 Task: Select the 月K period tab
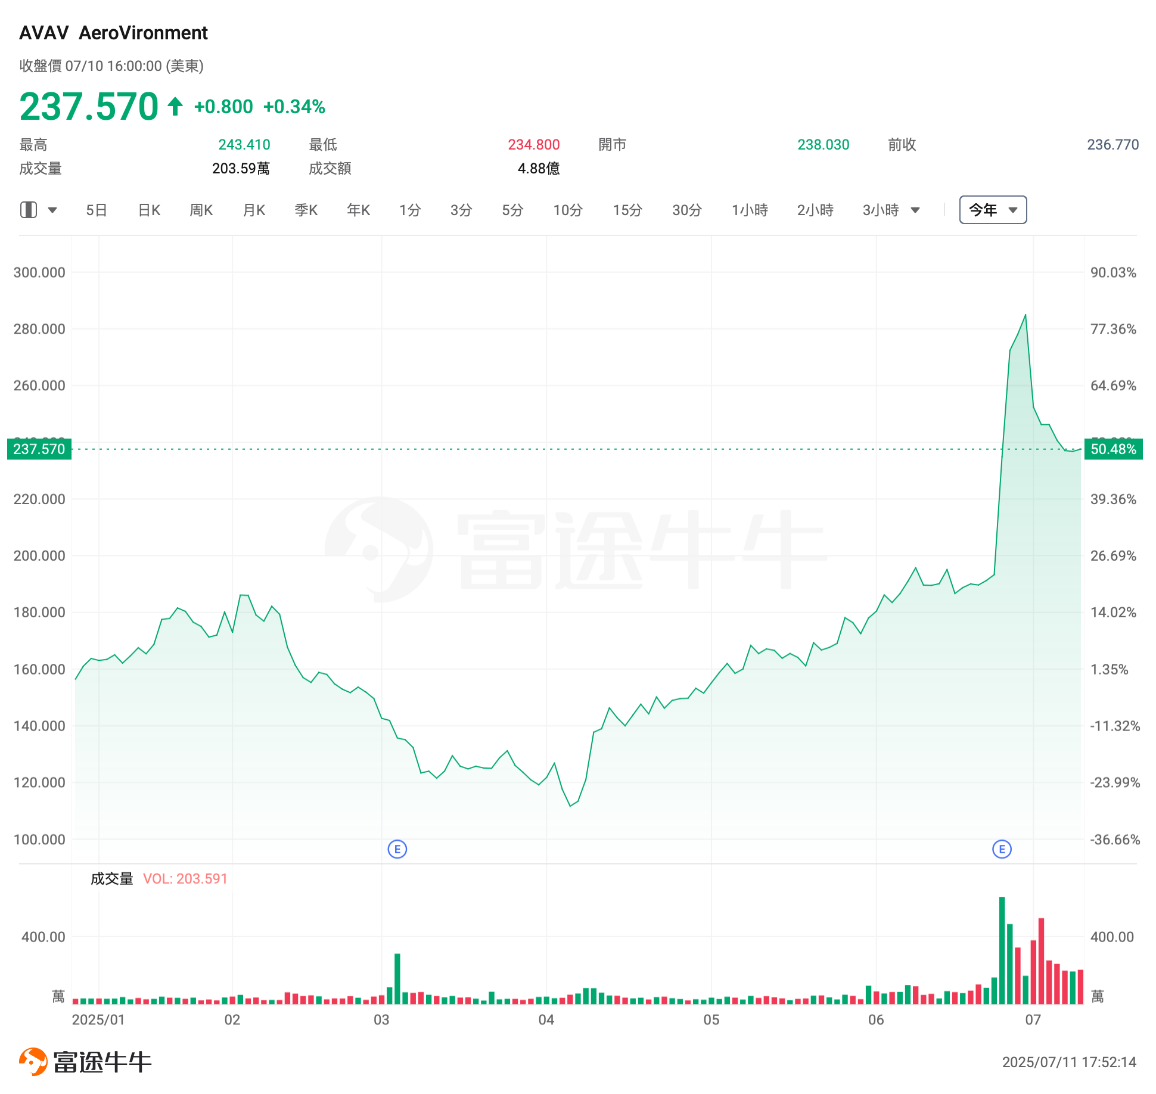point(254,210)
